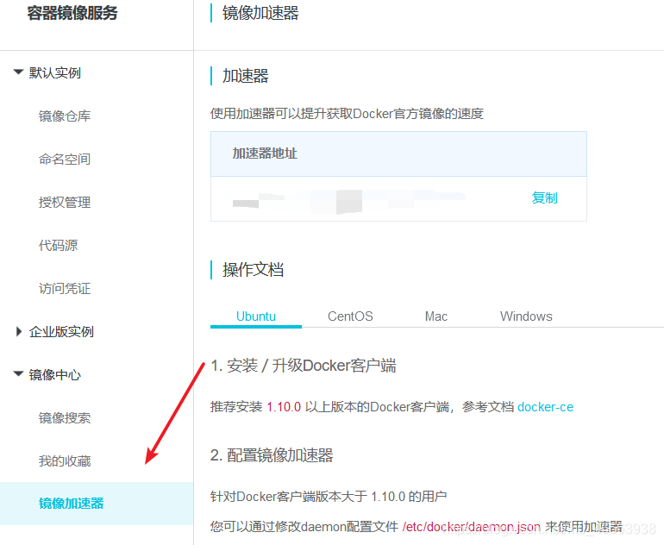Click the 1. 安装 / 升级Docker客户端 heading

pos(304,366)
